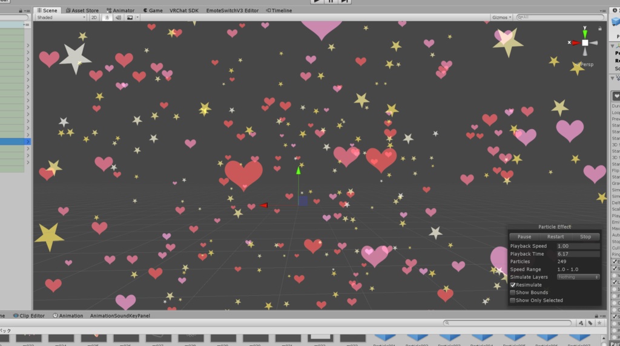Click the green Y-axis move handle arrow
The height and width of the screenshot is (346, 620).
click(x=298, y=171)
